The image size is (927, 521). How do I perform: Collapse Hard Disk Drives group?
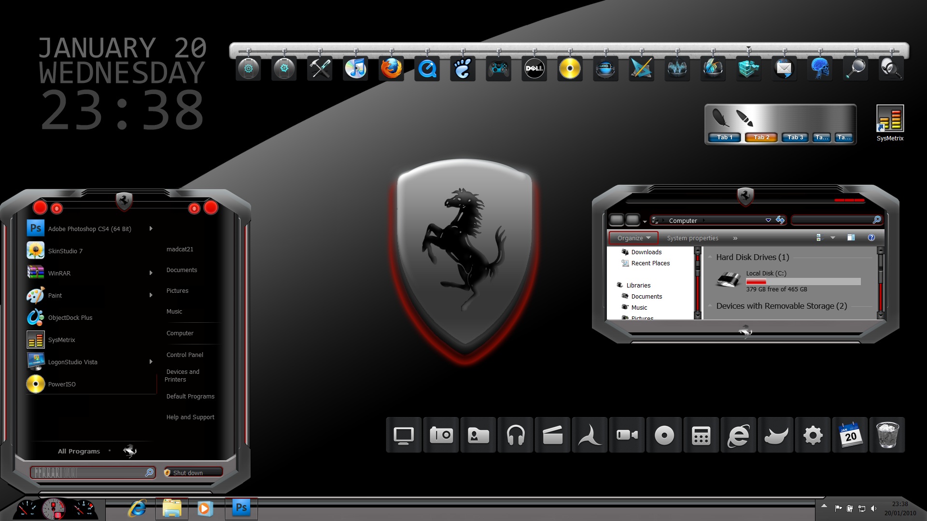pos(710,257)
